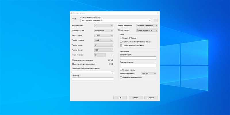Click the "Введите пароль" input field

[x=138, y=58]
